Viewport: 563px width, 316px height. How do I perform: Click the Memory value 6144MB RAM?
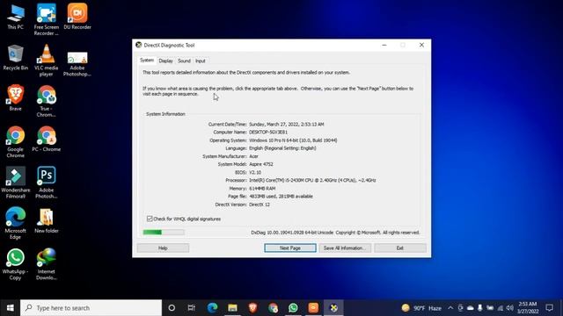coord(262,189)
